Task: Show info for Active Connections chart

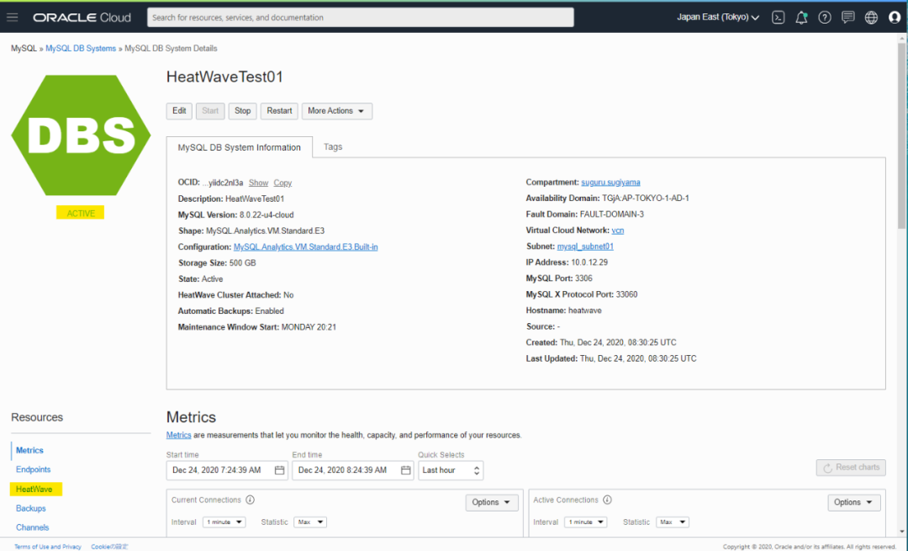Action: point(607,500)
